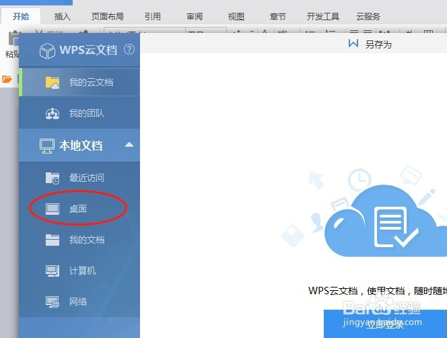Open 我的文档 in local documents
447x338 pixels.
click(79, 240)
